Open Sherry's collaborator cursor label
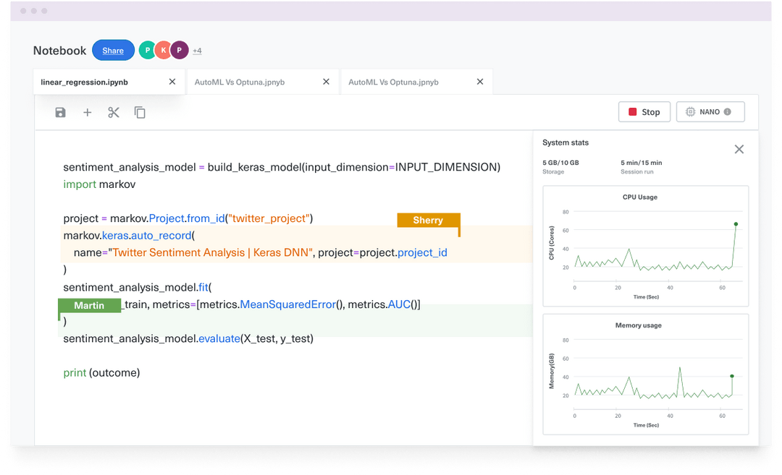The height and width of the screenshot is (475, 782). (x=428, y=220)
